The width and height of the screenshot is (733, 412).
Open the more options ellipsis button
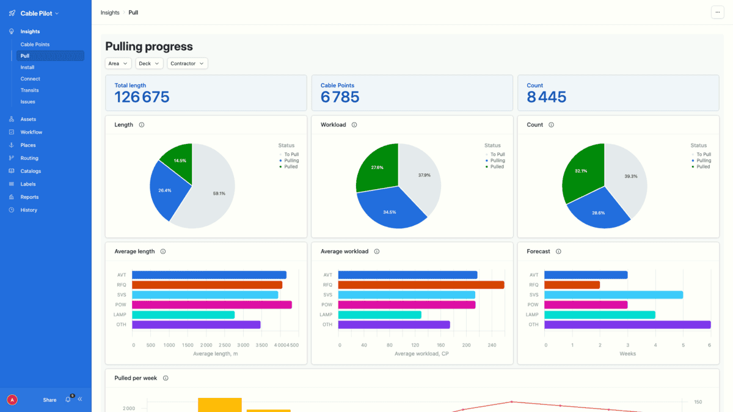pos(717,13)
